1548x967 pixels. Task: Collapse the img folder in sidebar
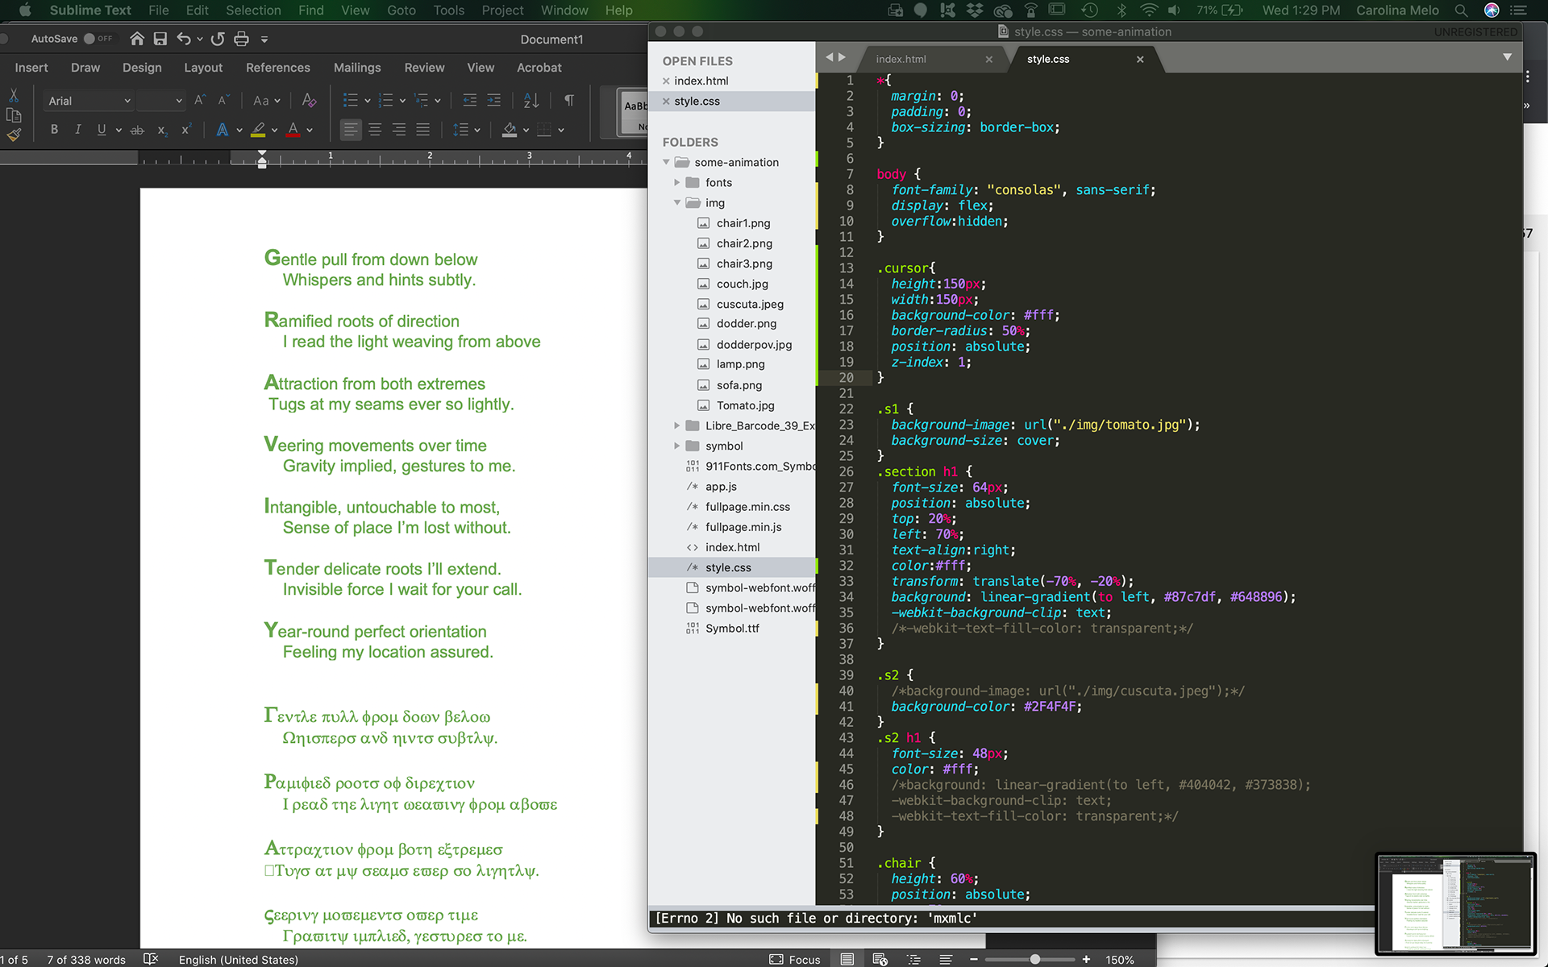[x=677, y=203]
